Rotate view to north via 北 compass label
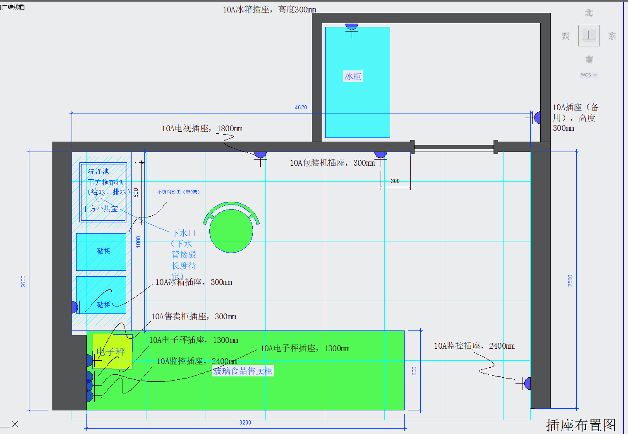Screen dimensions: 628x434 click(589, 13)
